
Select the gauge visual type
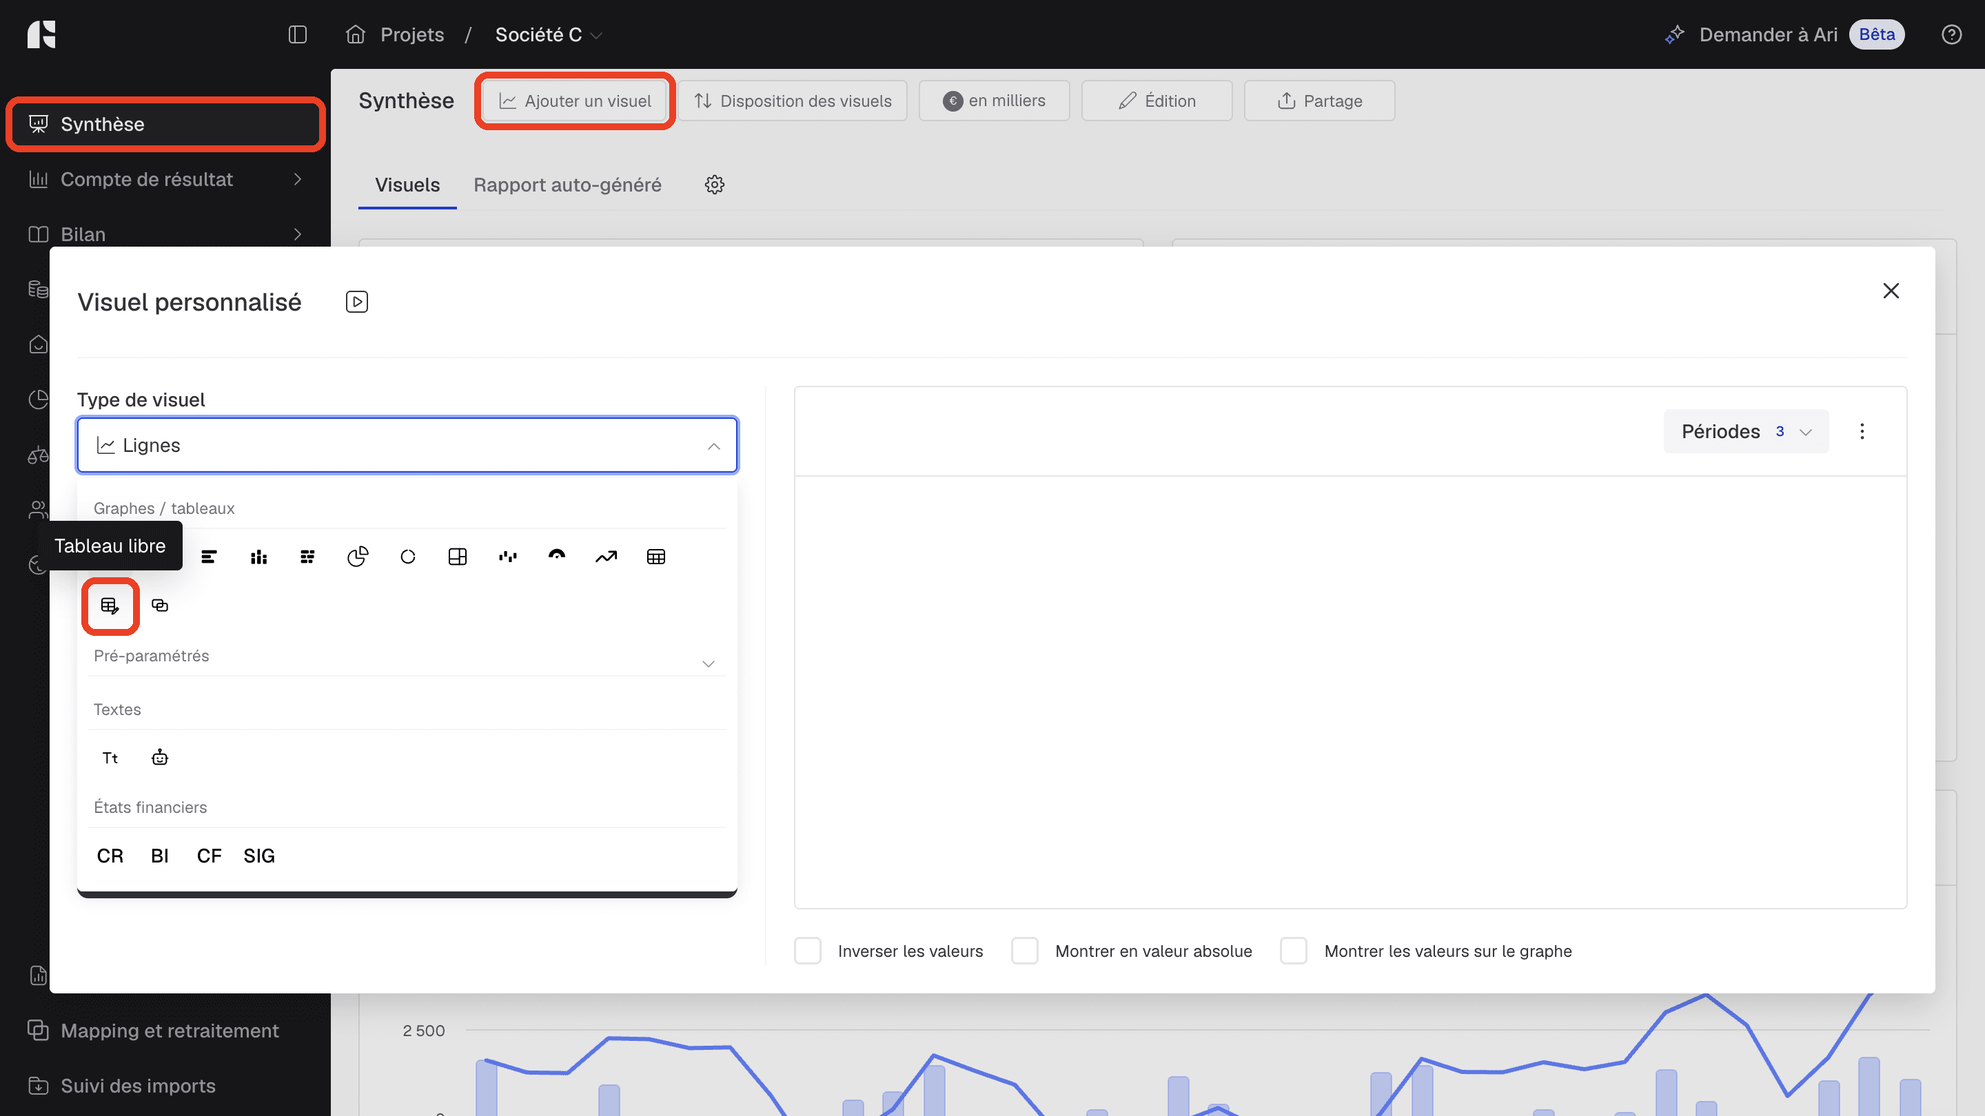(x=556, y=557)
